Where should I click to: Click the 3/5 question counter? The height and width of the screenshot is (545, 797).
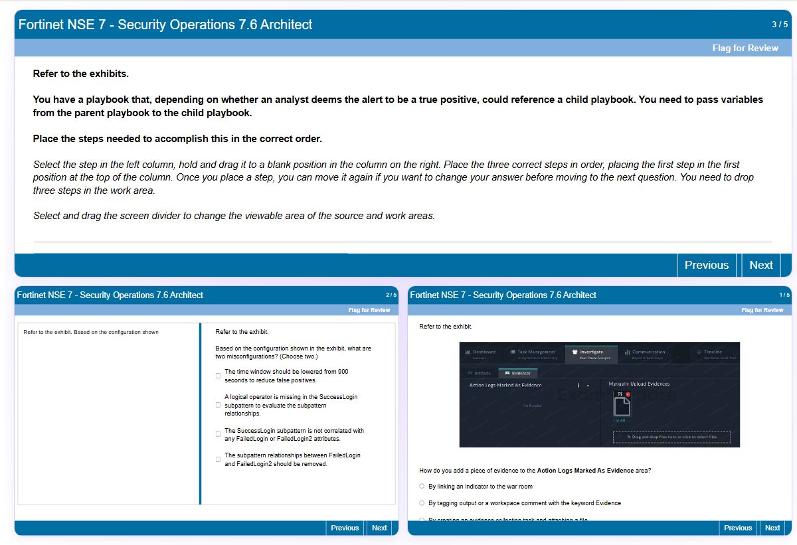coord(780,25)
